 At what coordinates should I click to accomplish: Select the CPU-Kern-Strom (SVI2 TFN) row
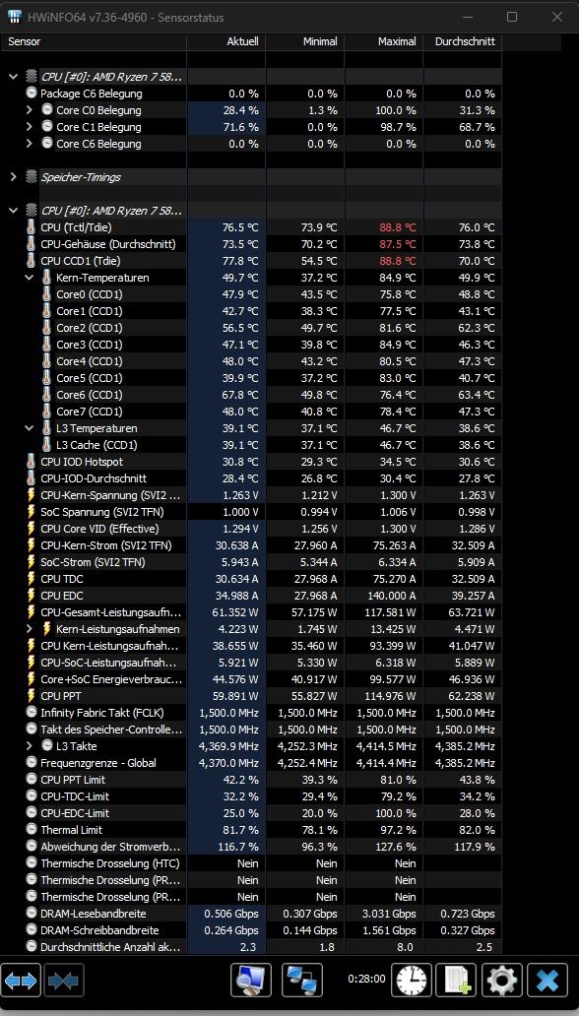pos(251,545)
